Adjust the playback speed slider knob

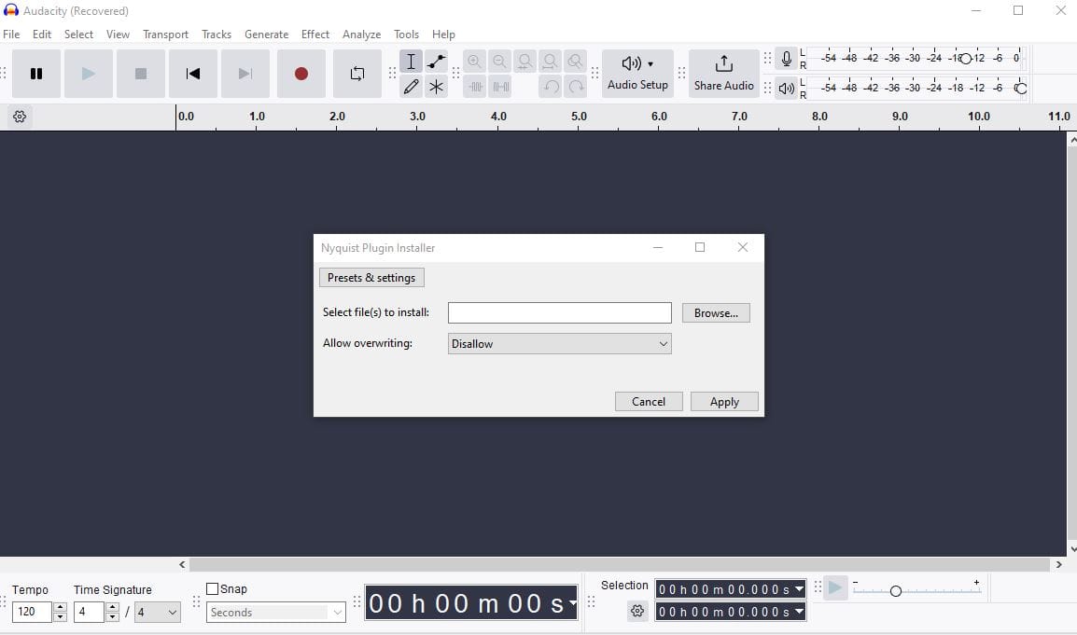pyautogui.click(x=896, y=591)
